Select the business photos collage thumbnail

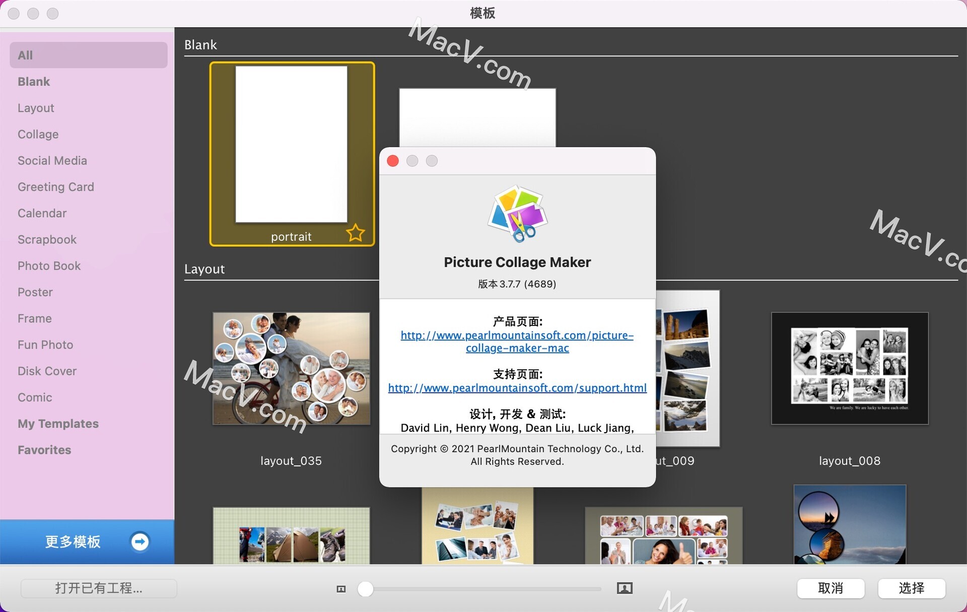click(x=477, y=525)
